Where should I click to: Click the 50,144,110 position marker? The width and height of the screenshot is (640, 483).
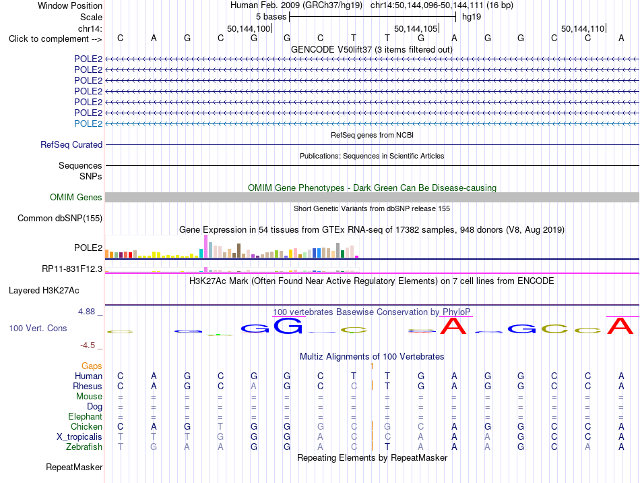[583, 28]
